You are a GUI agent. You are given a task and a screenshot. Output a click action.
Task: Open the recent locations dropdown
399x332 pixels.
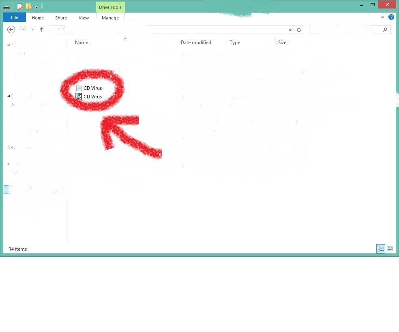click(32, 30)
